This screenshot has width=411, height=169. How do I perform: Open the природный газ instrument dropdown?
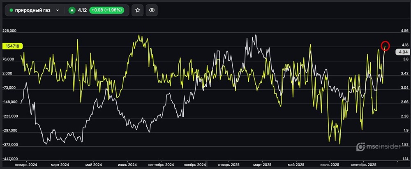pos(57,10)
